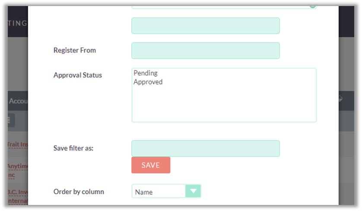This screenshot has height=211, width=362.
Task: Select Pending in the Approval Status list
Action: 146,73
